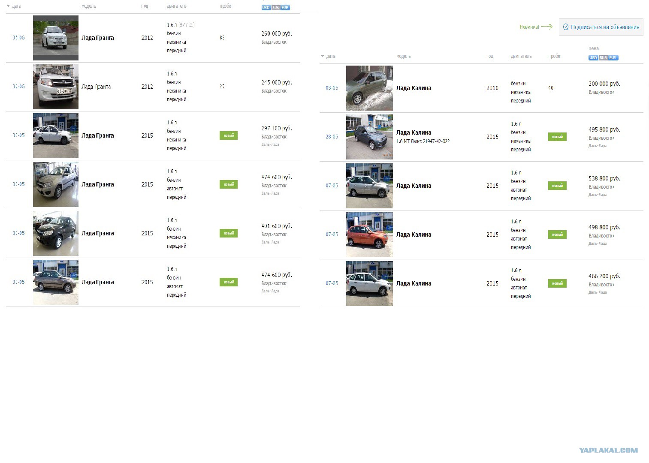This screenshot has height=463, width=649.
Task: Sort Лада Калина table by пробег header
Action: 555,56
